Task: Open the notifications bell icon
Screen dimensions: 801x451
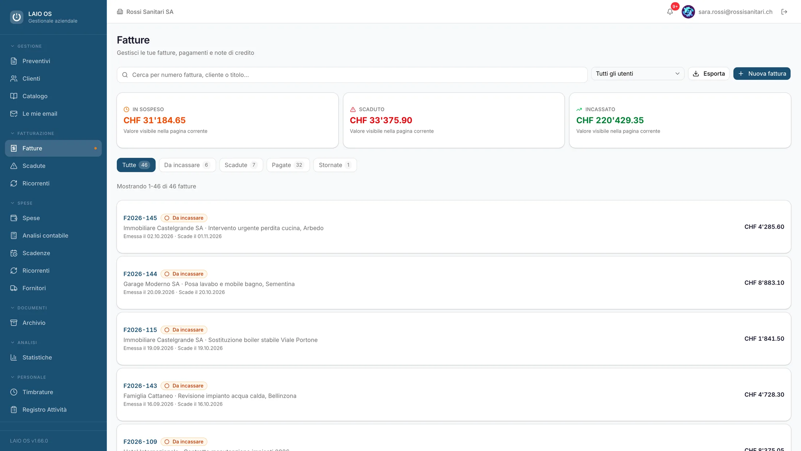Action: (670, 12)
